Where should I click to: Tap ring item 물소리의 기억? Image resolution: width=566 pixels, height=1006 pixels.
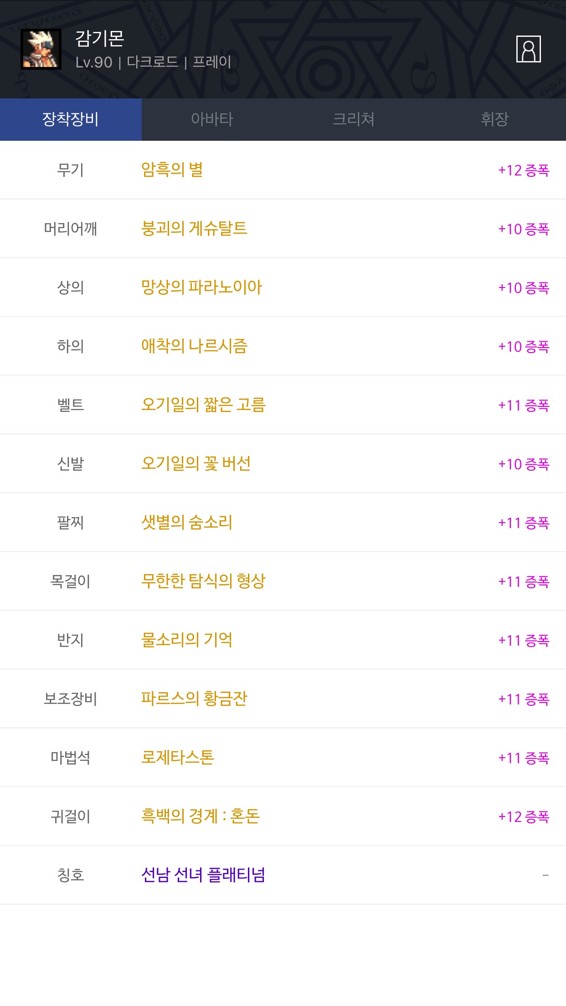(x=187, y=640)
